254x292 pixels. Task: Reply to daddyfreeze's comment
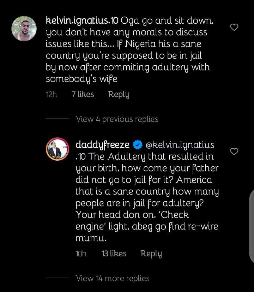pos(151,254)
